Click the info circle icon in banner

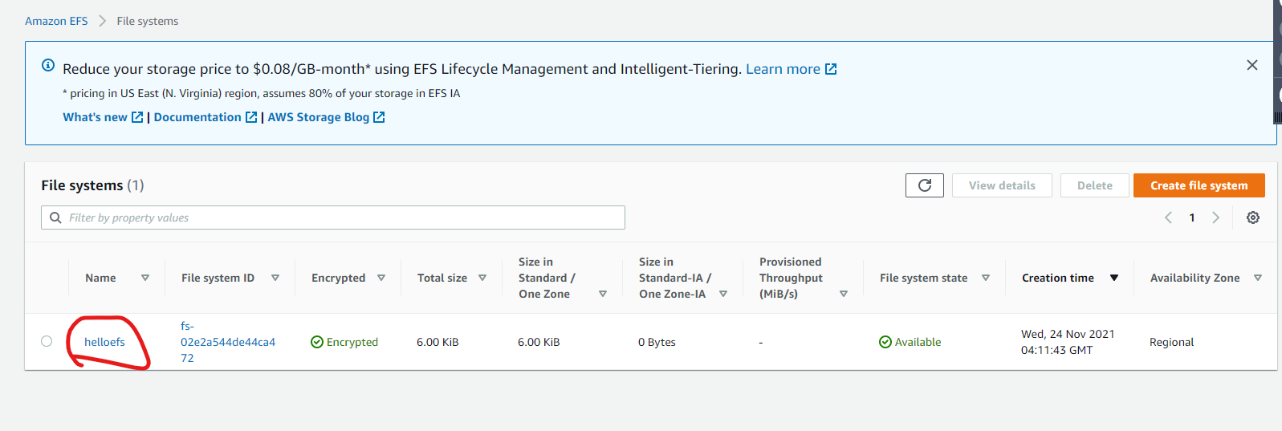(48, 65)
